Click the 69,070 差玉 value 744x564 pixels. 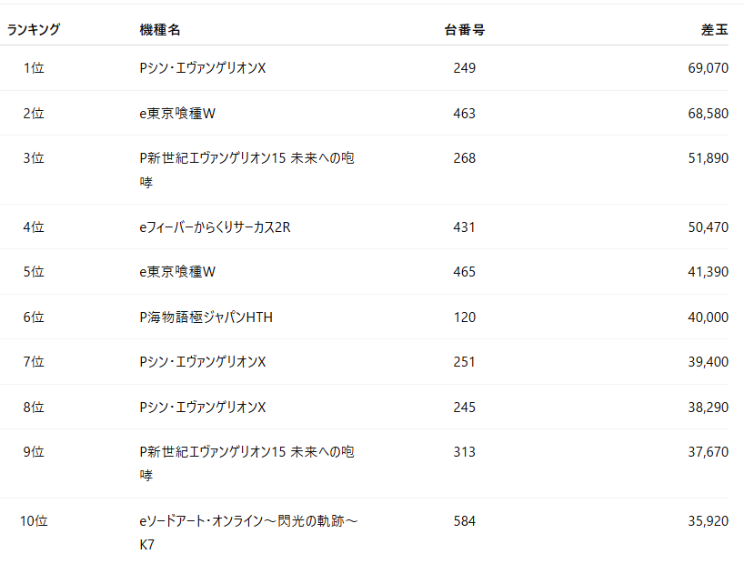coord(709,68)
